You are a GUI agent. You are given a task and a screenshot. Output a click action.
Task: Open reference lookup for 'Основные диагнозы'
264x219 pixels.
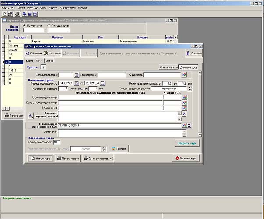pos(184,97)
